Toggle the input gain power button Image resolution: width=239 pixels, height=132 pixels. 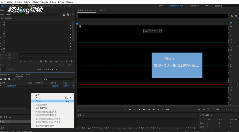coord(9,55)
